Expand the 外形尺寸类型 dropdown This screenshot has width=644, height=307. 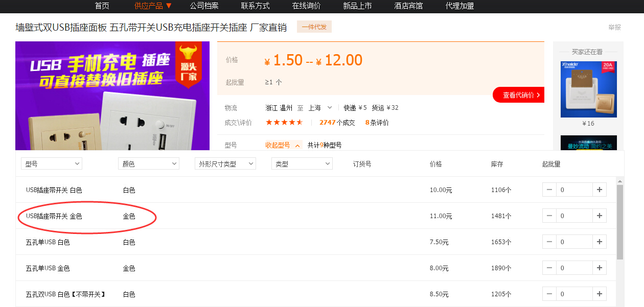[225, 164]
